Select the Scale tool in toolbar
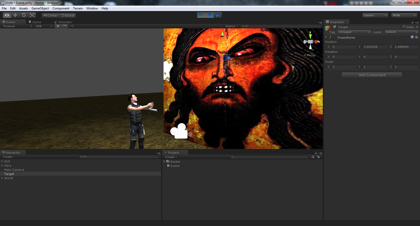This screenshot has height=226, width=420. [32, 15]
